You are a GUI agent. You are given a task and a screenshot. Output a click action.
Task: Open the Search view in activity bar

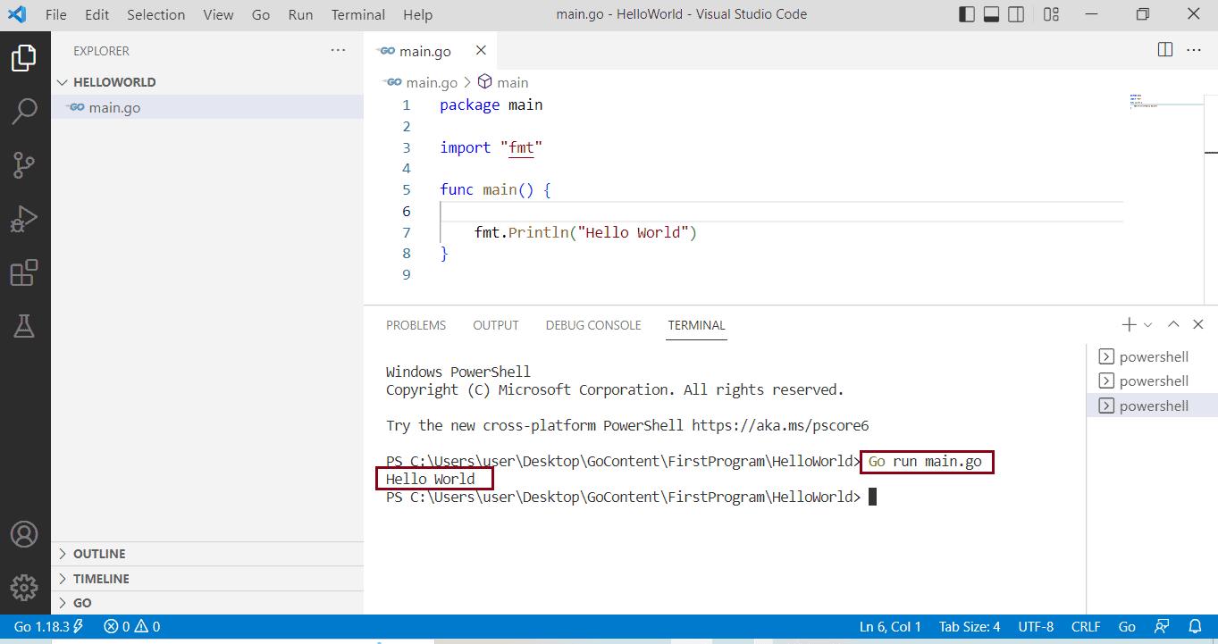[x=24, y=112]
